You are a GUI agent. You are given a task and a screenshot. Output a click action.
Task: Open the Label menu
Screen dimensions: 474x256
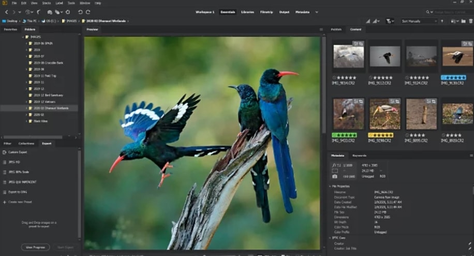pyautogui.click(x=59, y=3)
